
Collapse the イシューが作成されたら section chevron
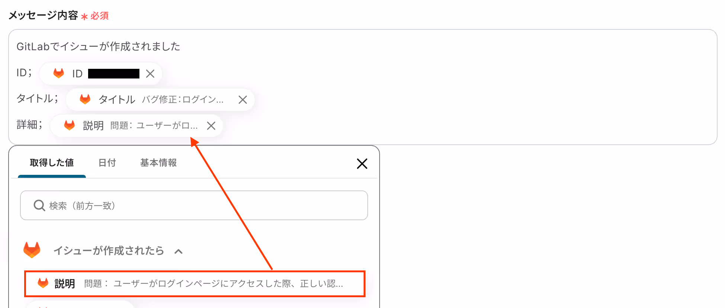click(178, 251)
